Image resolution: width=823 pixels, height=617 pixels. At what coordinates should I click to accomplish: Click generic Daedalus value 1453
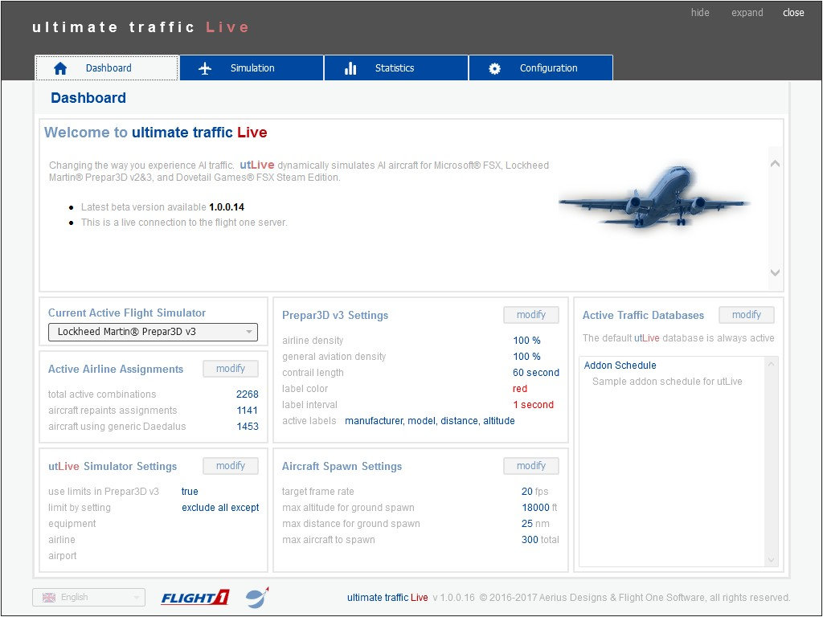pyautogui.click(x=248, y=427)
